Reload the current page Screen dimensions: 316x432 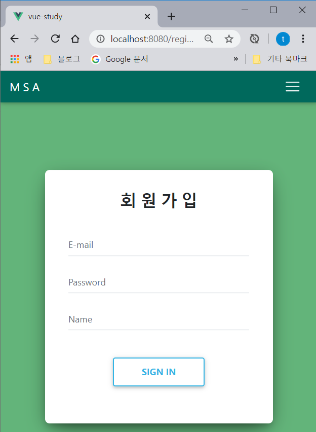(55, 39)
